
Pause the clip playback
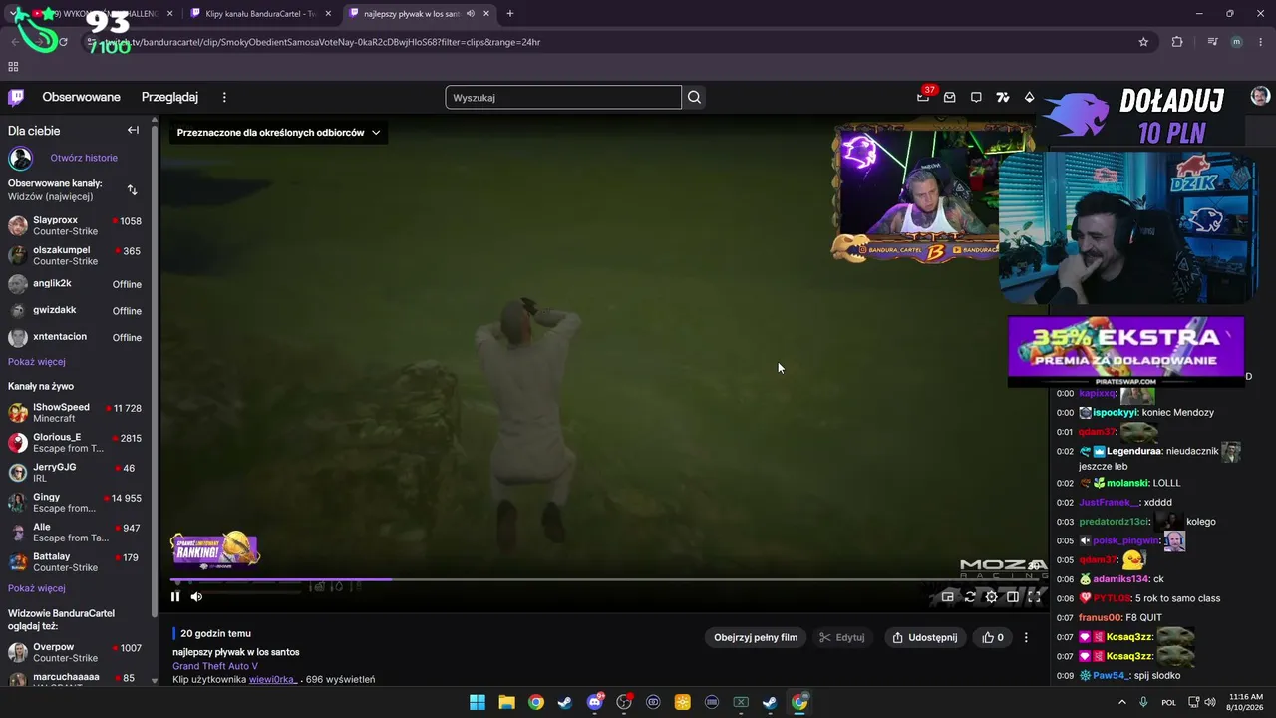[x=175, y=597]
